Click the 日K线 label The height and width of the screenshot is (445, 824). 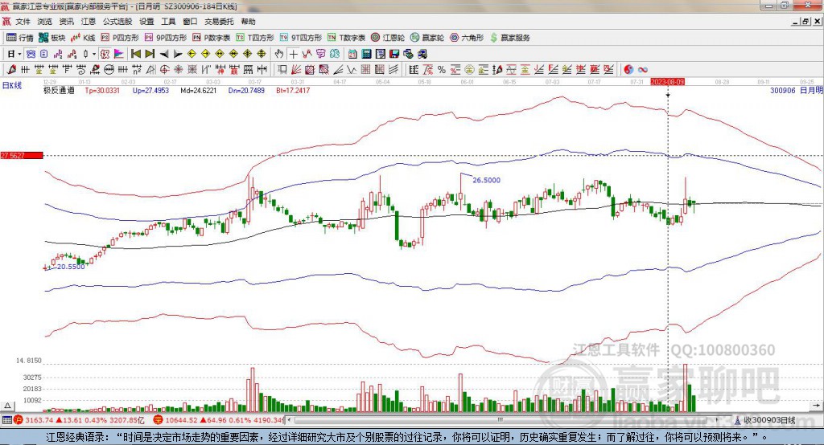[12, 85]
